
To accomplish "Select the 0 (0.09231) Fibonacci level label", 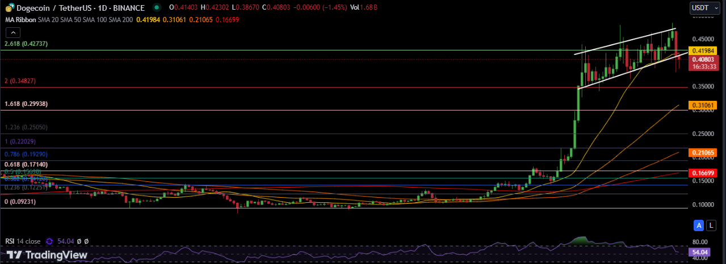I will click(x=20, y=201).
